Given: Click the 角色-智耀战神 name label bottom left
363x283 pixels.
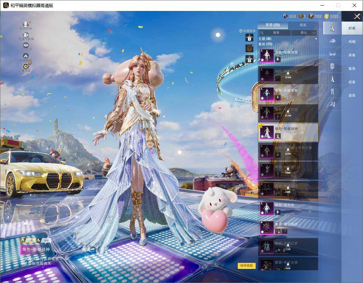Looking at the screenshot, I should 36,249.
